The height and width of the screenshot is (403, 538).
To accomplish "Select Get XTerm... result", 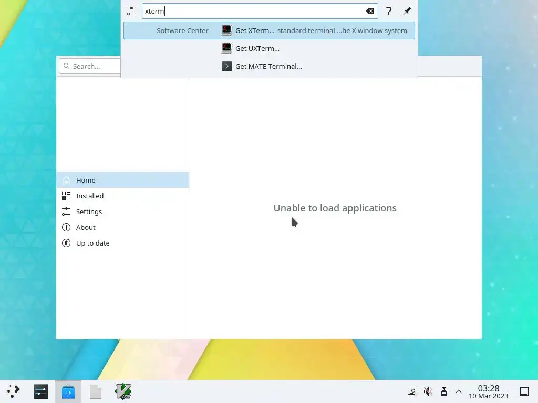I will click(x=269, y=30).
